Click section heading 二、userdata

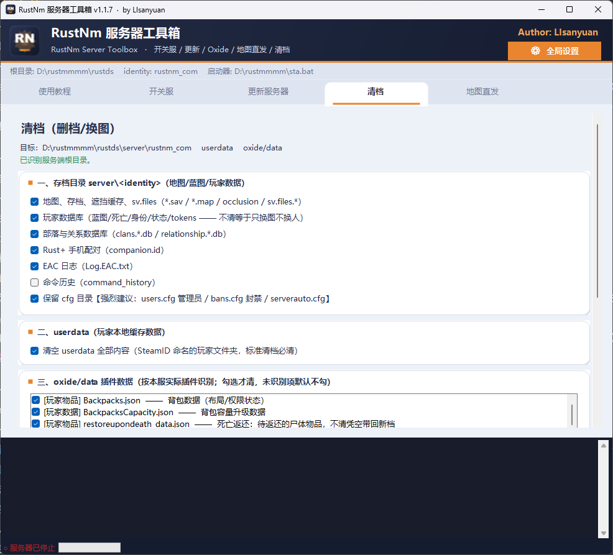tap(101, 333)
